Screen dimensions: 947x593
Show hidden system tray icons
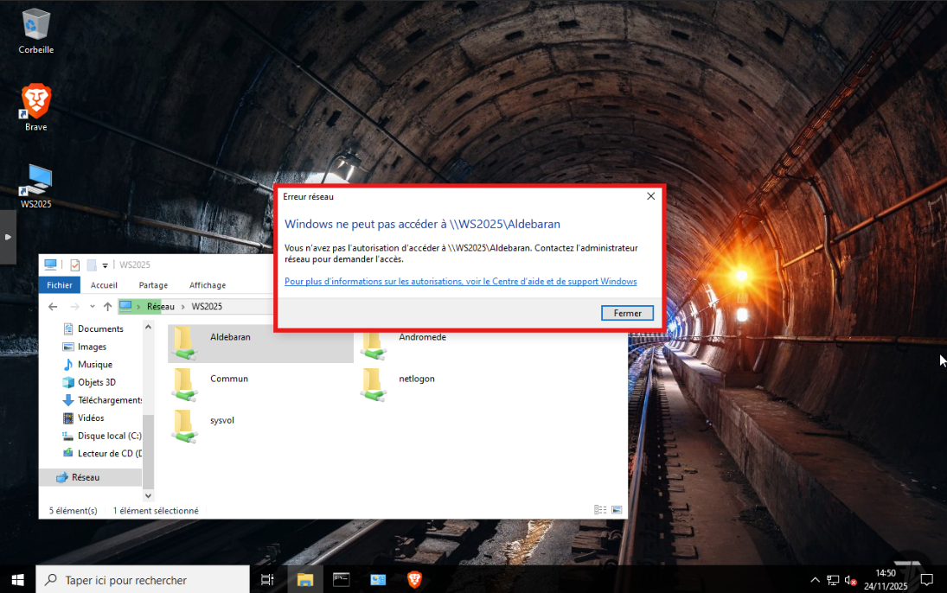[x=815, y=580]
